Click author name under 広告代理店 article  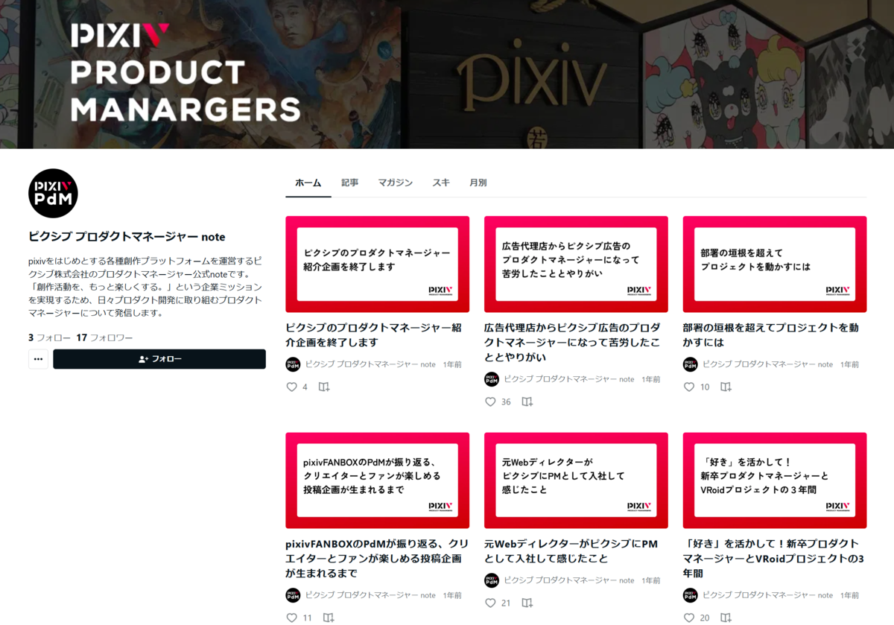tap(569, 379)
